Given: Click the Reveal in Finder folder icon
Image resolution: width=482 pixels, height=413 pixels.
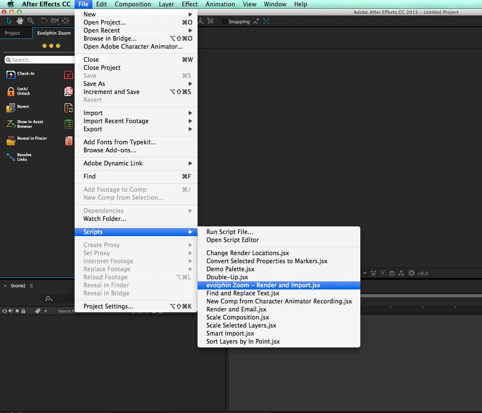Looking at the screenshot, I should 11,140.
